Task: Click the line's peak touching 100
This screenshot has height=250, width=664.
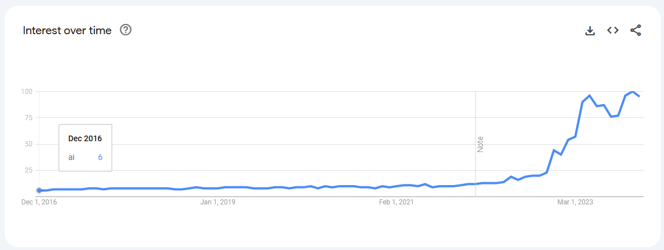Action: tap(632, 92)
